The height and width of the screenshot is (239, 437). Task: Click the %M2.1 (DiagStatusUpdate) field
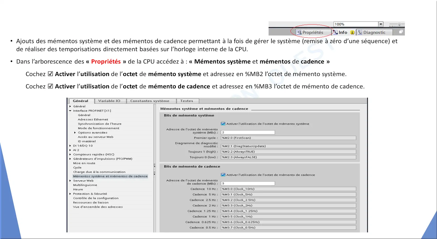point(288,146)
